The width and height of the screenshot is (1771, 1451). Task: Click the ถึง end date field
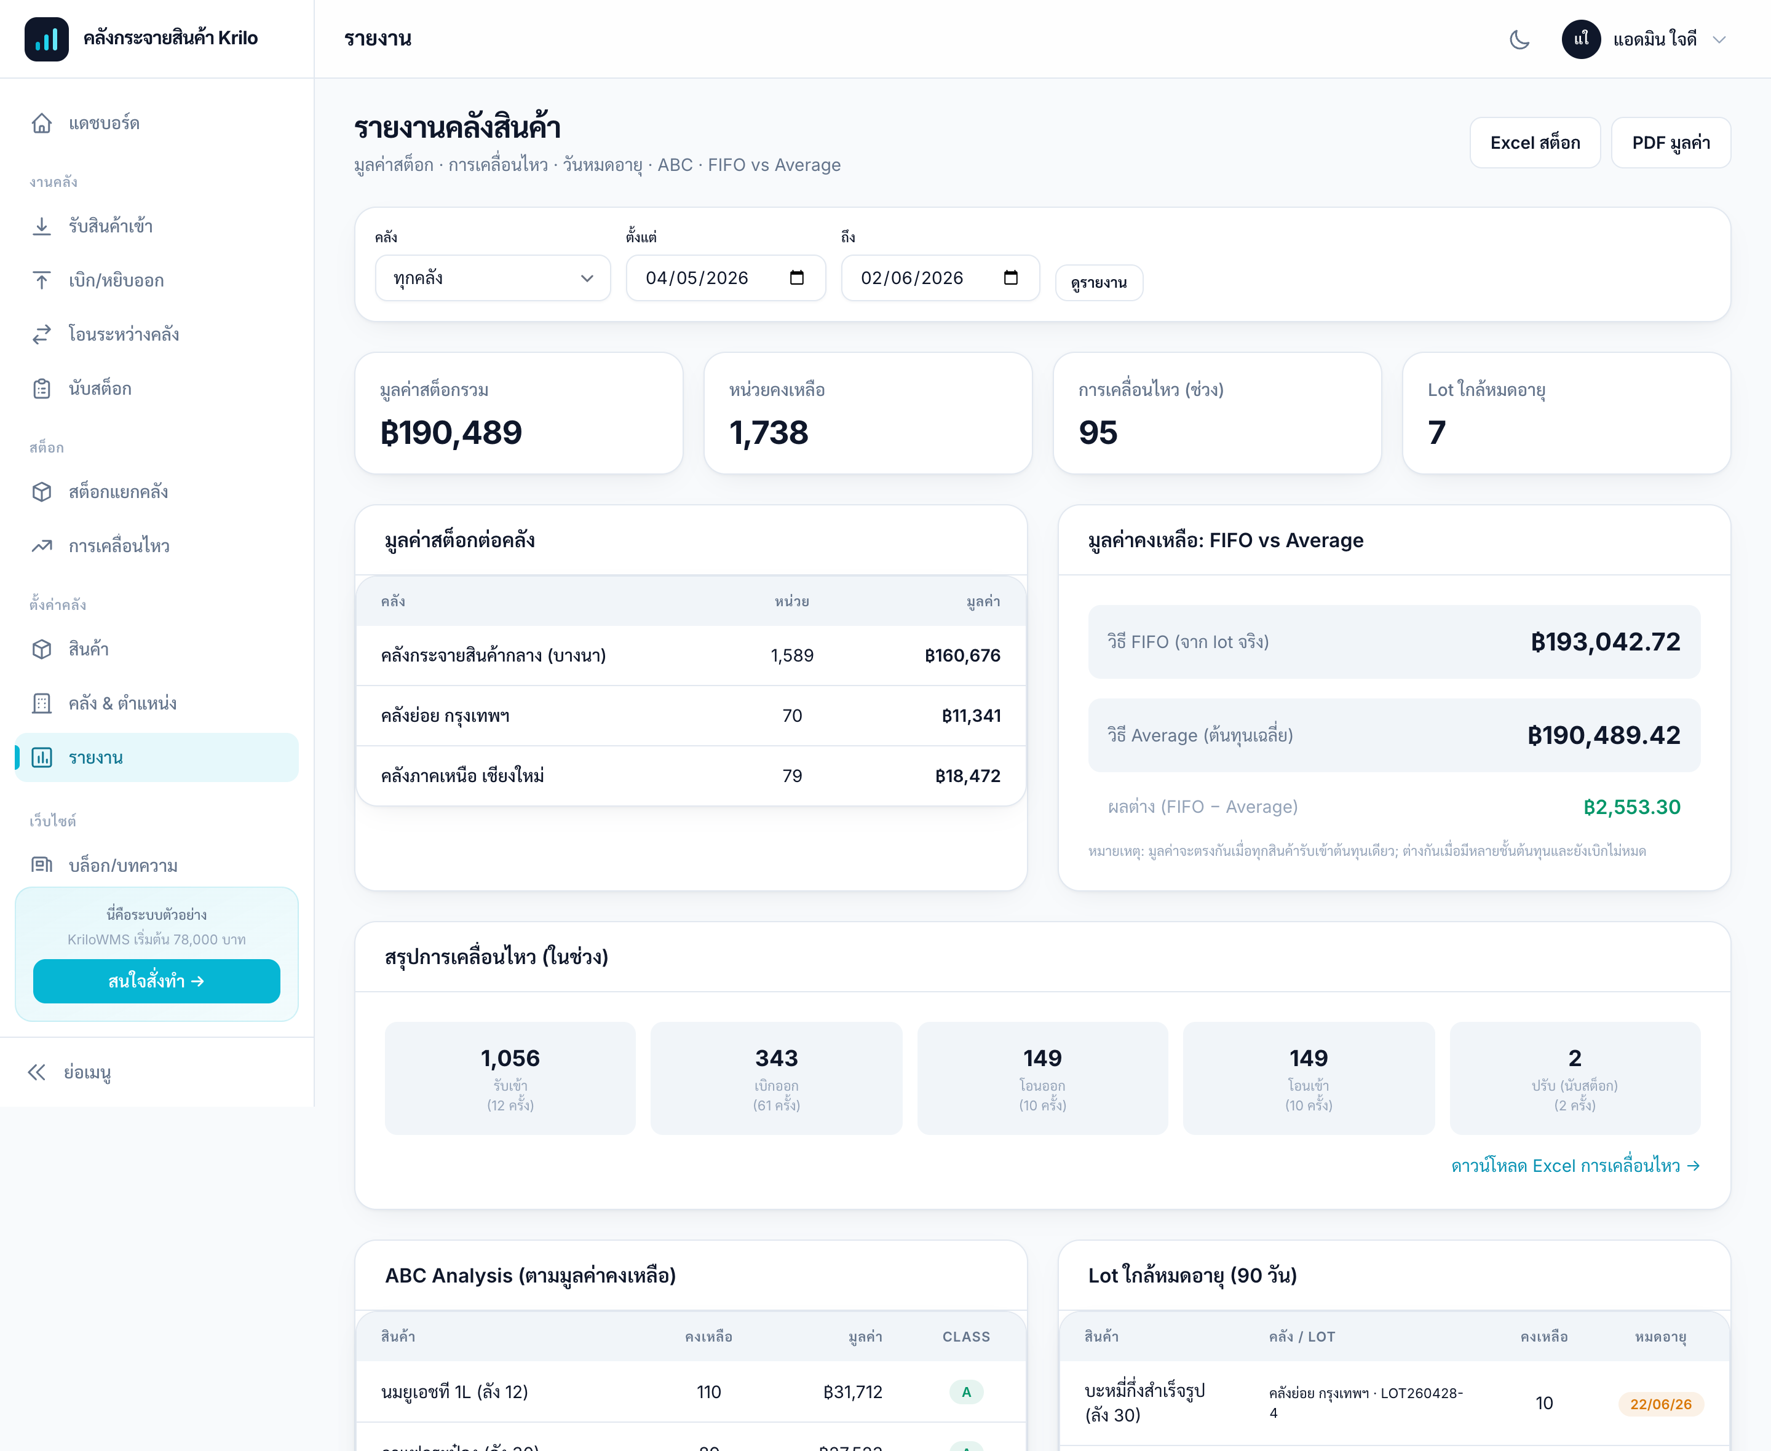pyautogui.click(x=940, y=277)
